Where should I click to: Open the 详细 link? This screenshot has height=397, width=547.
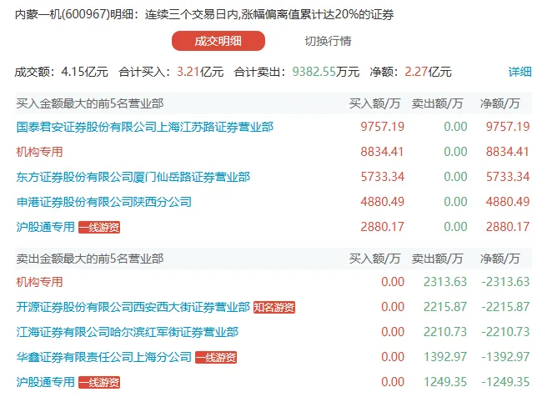[x=519, y=72]
